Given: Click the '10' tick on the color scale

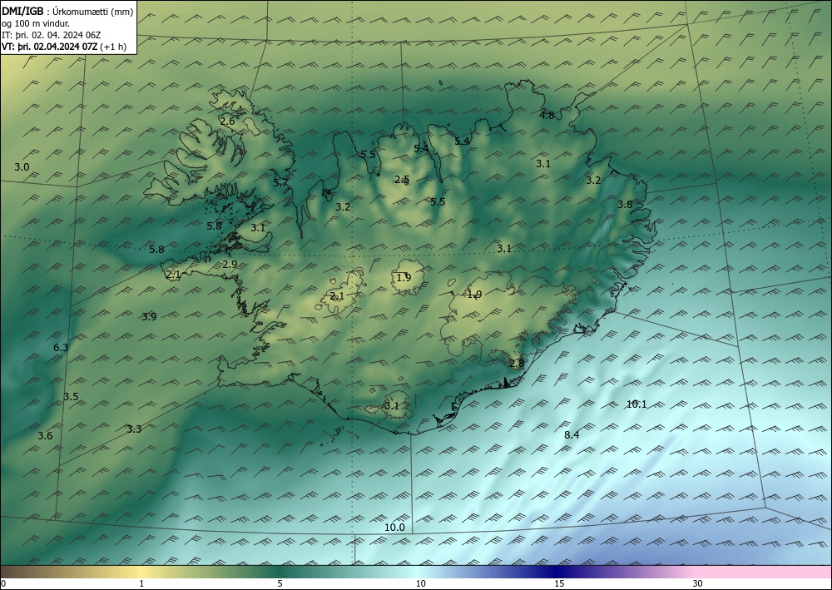Looking at the screenshot, I should click(420, 583).
